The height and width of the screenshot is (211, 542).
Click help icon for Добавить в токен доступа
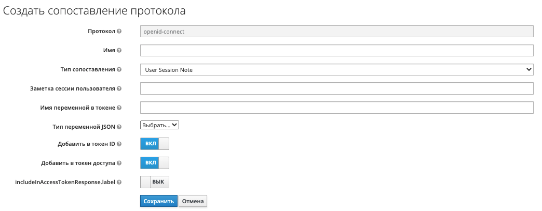click(x=119, y=163)
